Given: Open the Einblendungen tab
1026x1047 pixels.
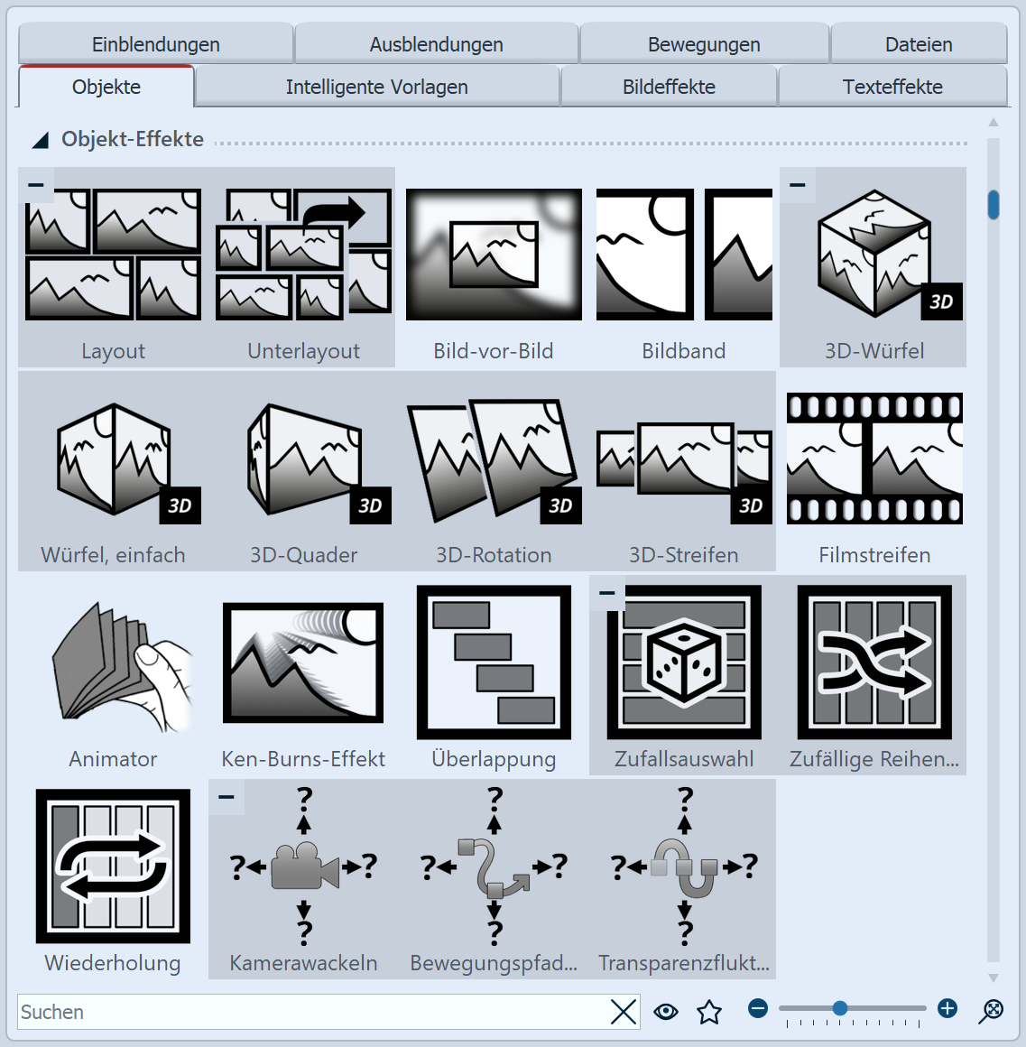Looking at the screenshot, I should click(x=155, y=44).
